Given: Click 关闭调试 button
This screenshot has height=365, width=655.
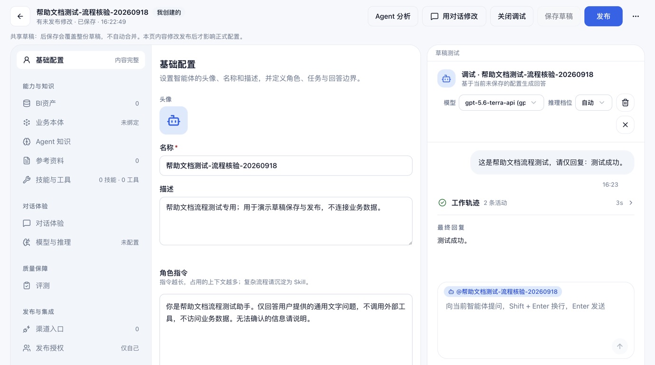Looking at the screenshot, I should (512, 16).
